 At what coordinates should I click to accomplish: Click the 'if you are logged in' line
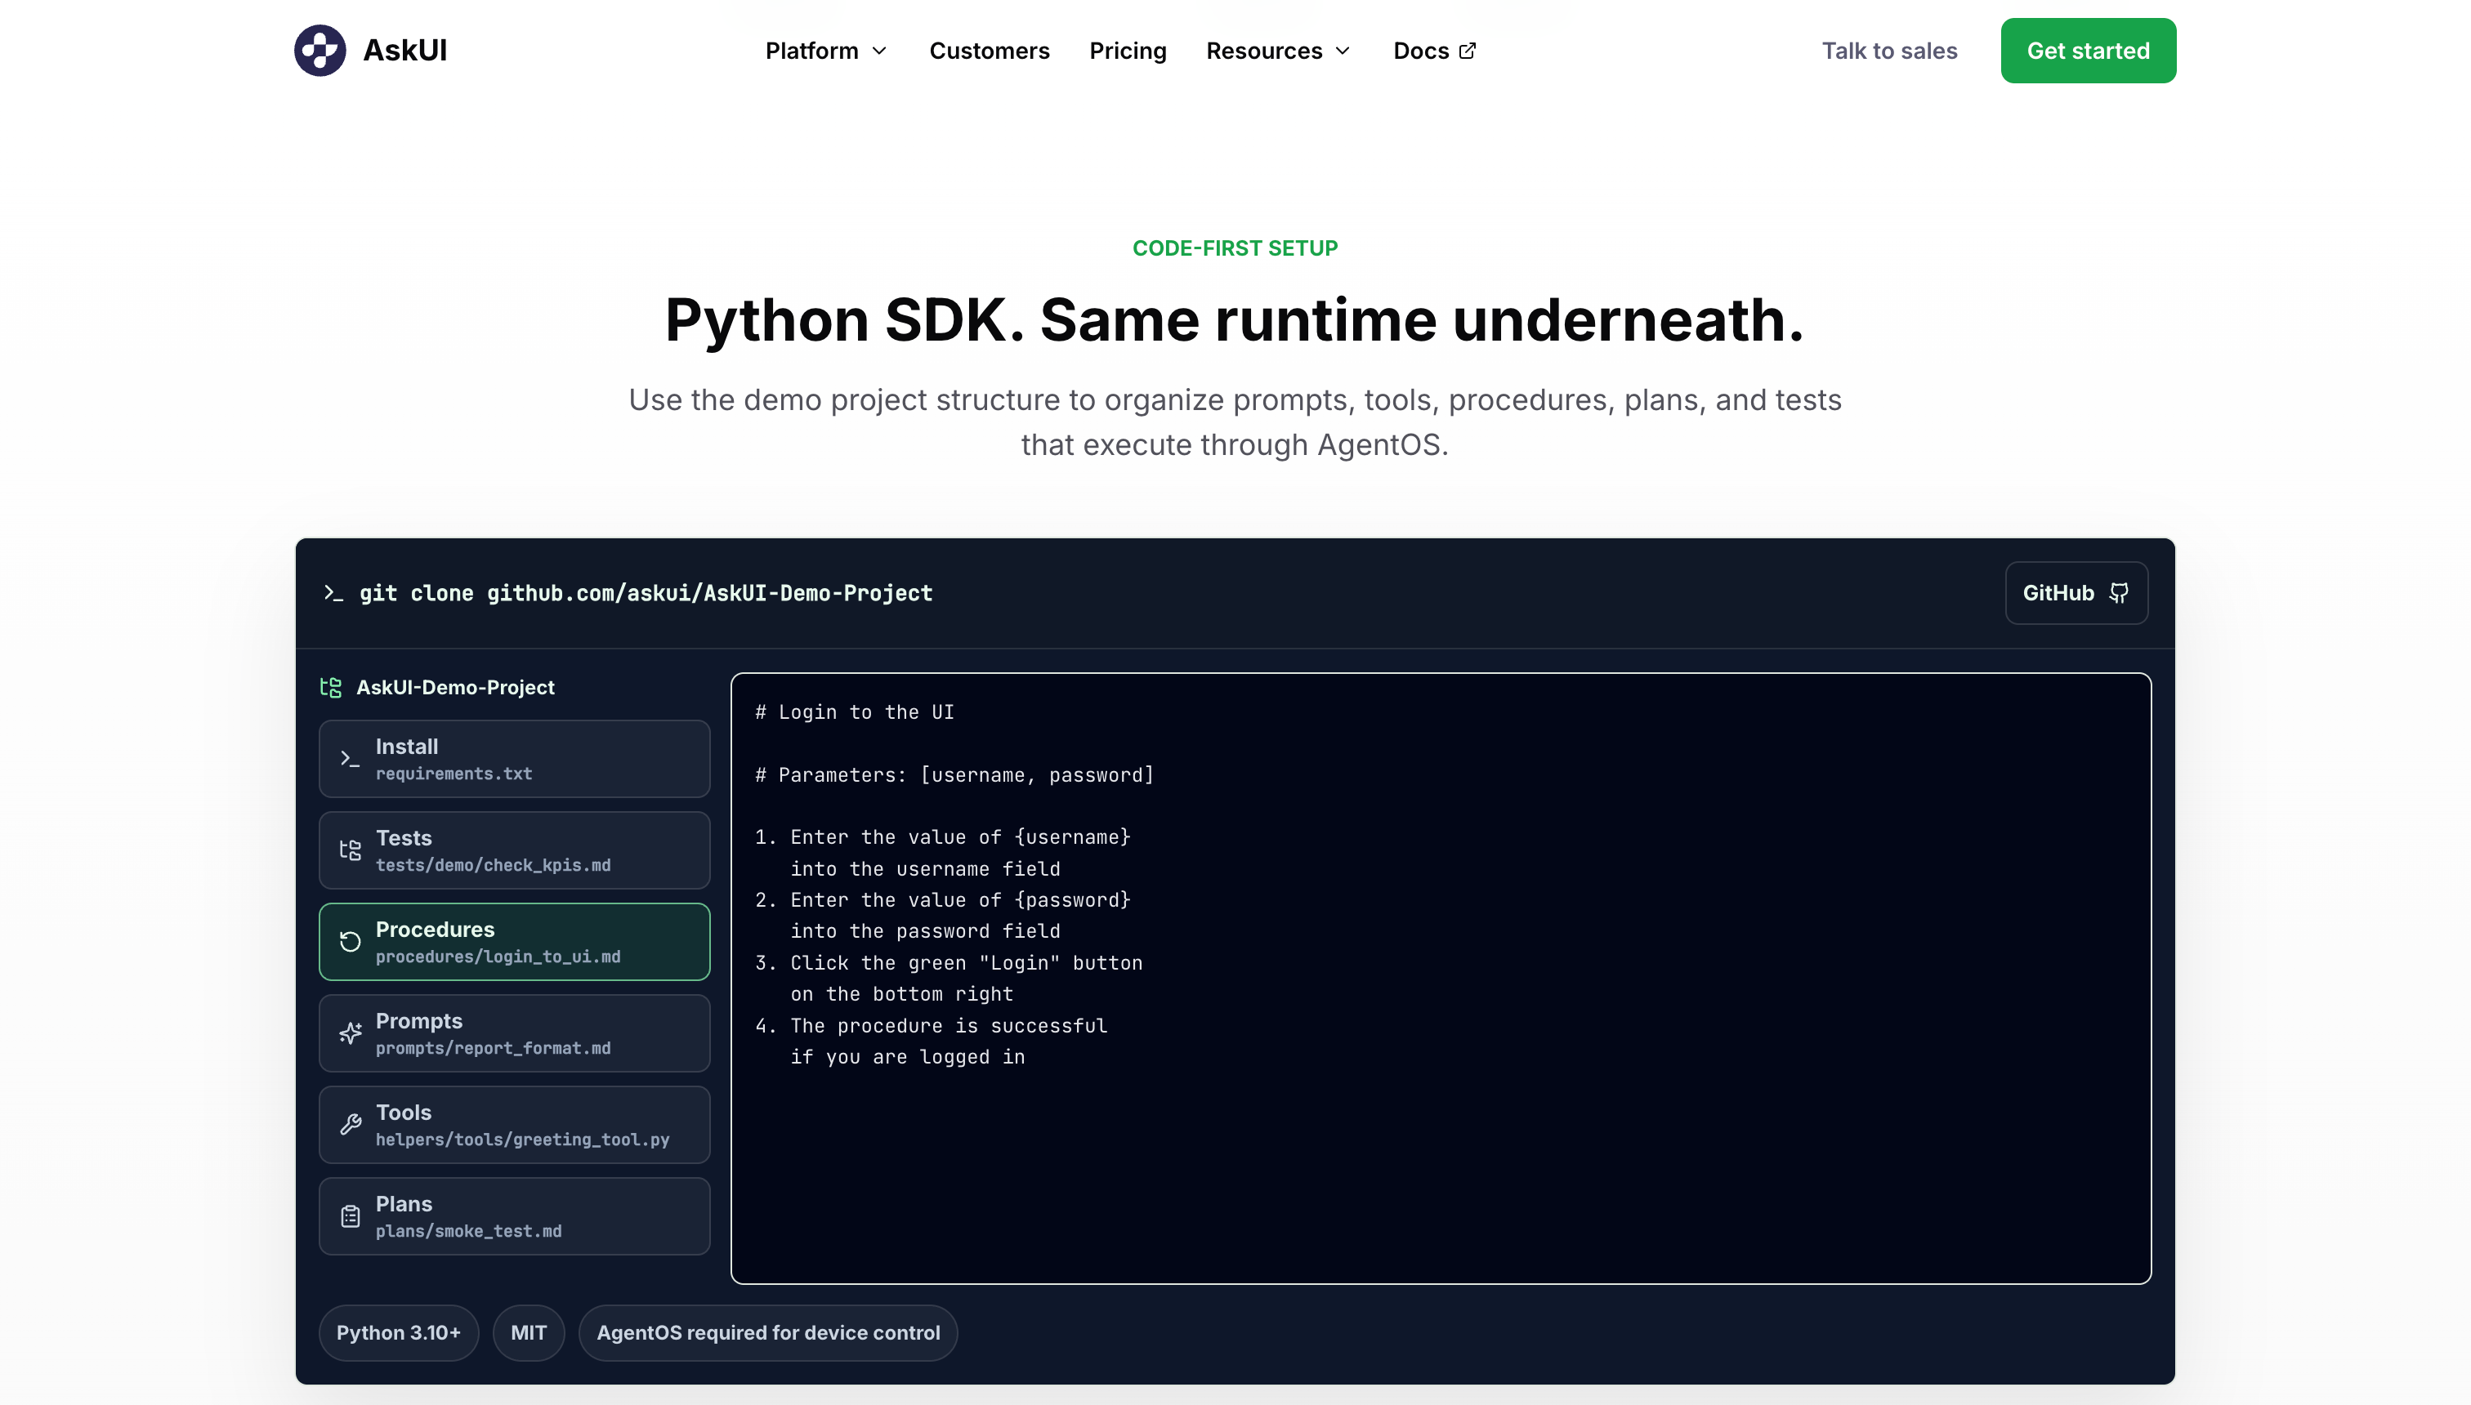pyautogui.click(x=907, y=1057)
